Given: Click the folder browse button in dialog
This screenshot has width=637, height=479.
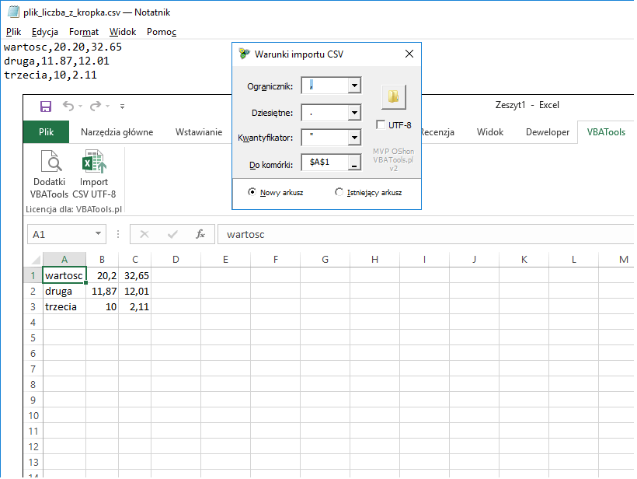Looking at the screenshot, I should coord(393,96).
